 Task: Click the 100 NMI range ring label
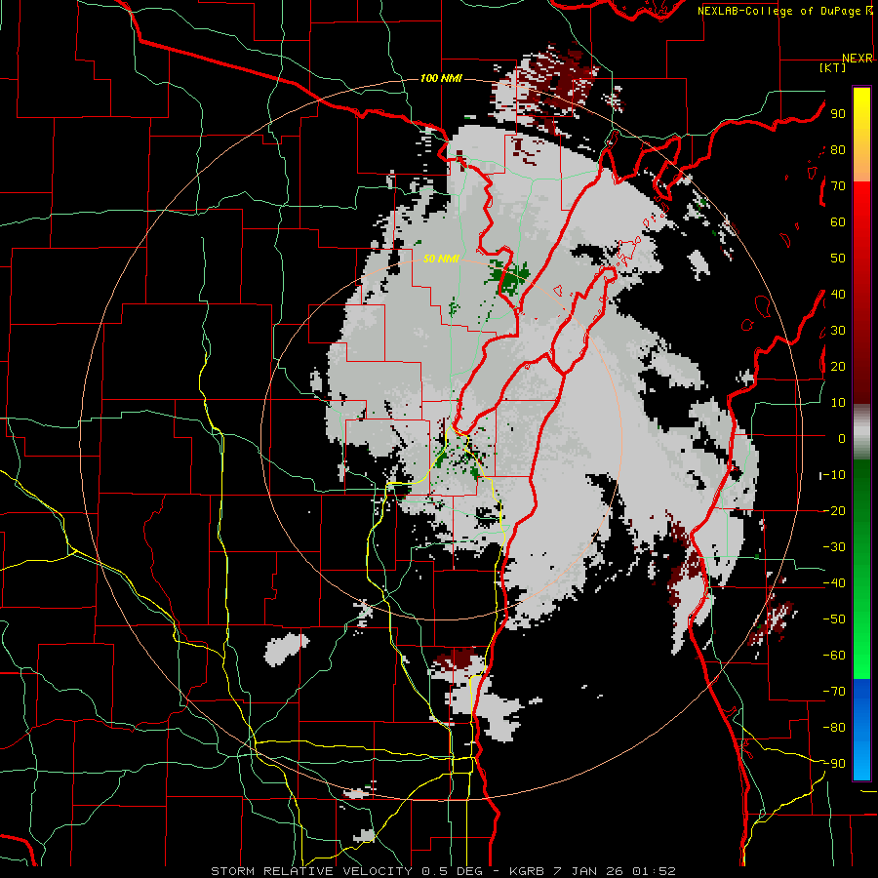coord(441,78)
